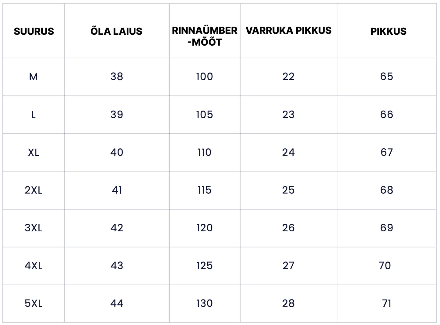
Task: Select shoulder width value 43
Action: [117, 265]
